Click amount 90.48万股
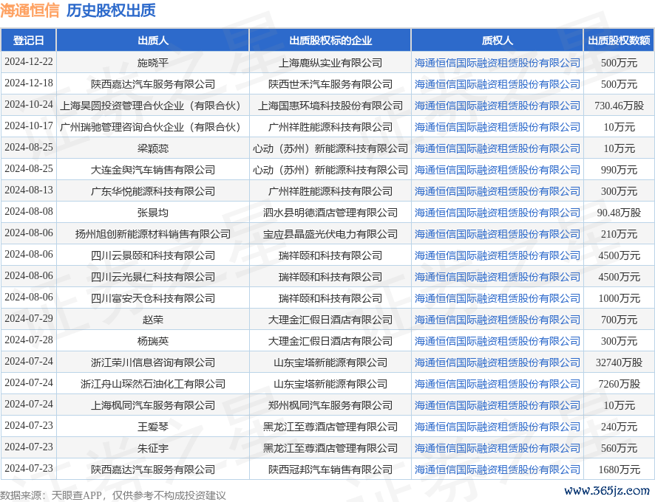 pyautogui.click(x=619, y=213)
